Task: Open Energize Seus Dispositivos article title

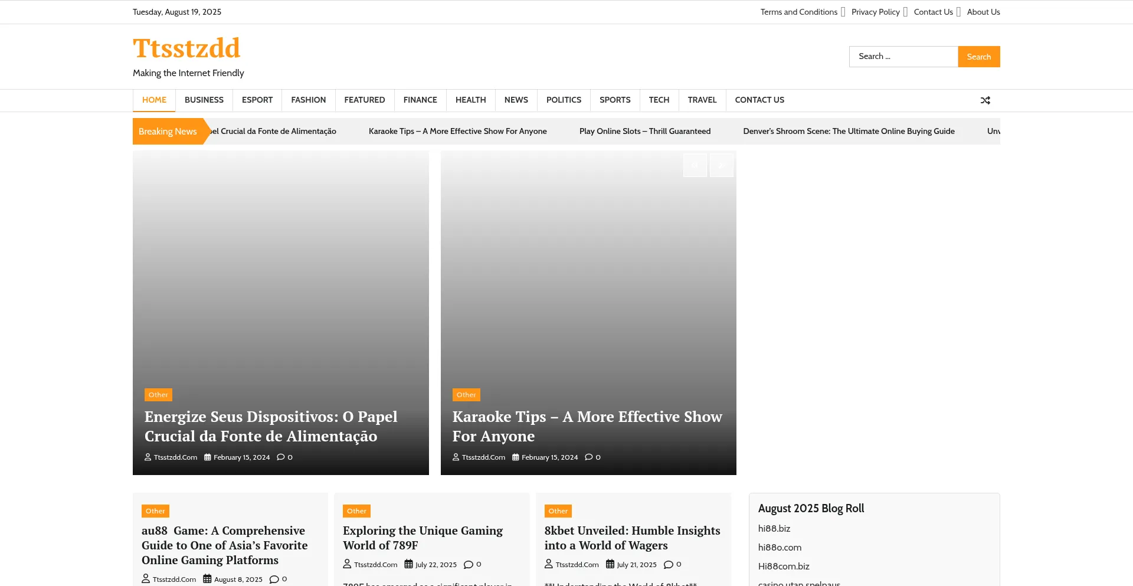Action: 271,426
